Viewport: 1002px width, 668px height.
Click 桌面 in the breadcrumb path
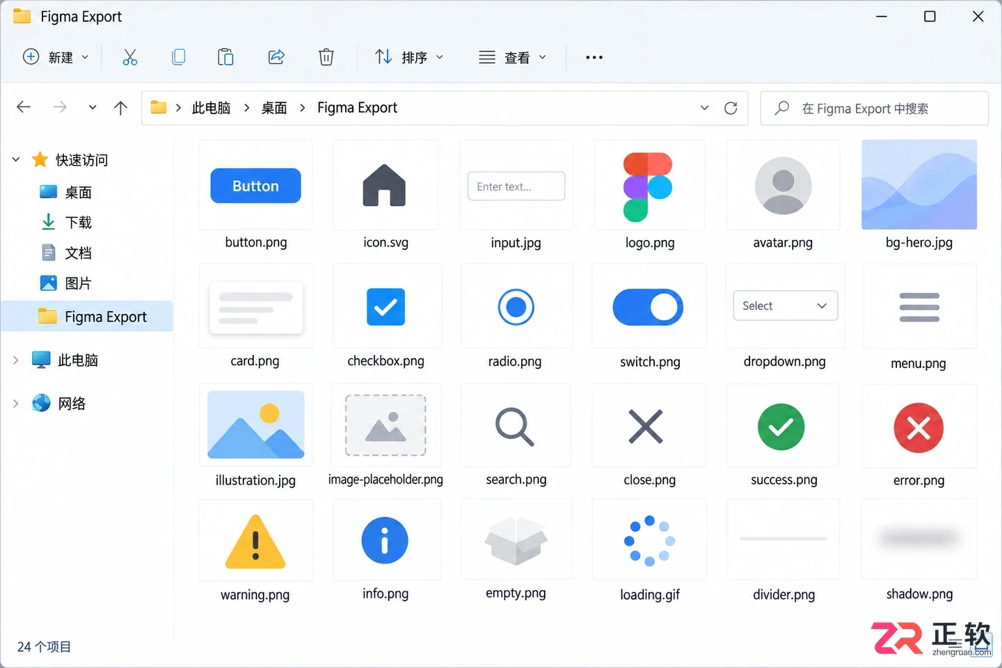(x=274, y=108)
